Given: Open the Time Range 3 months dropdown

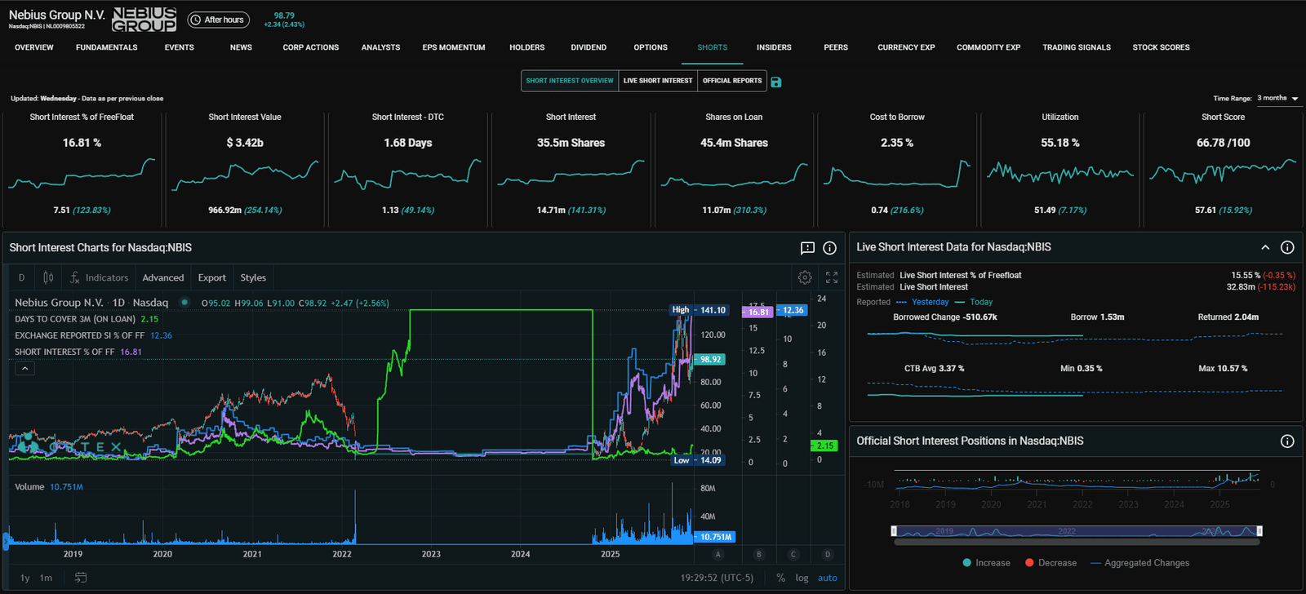Looking at the screenshot, I should click(x=1277, y=99).
